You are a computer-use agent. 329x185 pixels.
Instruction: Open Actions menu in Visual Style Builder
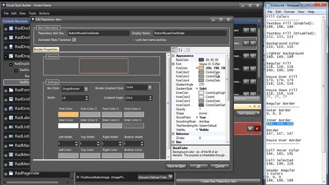click(44, 13)
